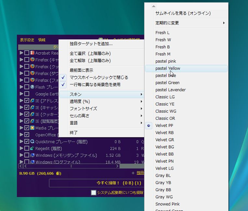This screenshot has width=248, height=211.
Task: Uncheck the IE (アドレス) checkbox
Action: point(27,101)
